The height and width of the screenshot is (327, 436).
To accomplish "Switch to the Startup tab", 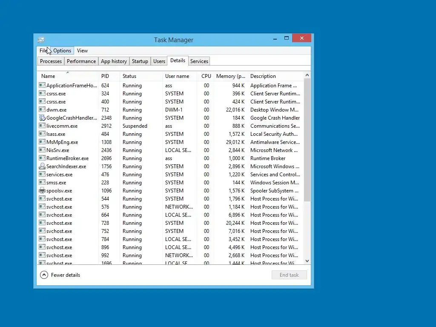I will [x=140, y=61].
